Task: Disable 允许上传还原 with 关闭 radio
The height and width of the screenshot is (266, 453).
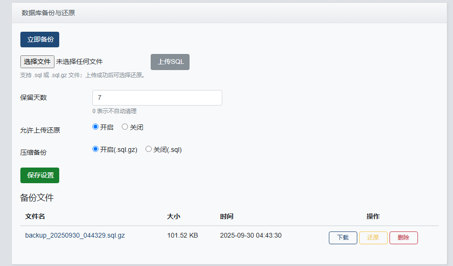Action: [125, 127]
